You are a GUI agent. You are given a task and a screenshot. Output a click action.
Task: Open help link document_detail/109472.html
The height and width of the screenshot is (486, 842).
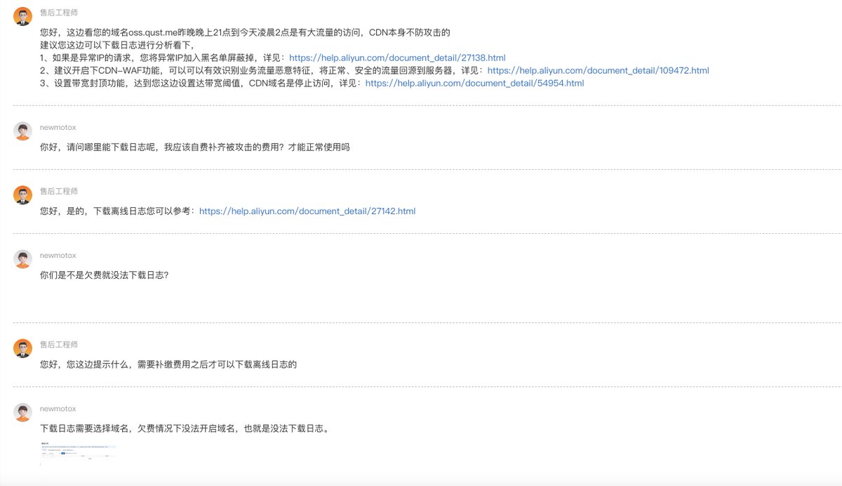point(598,70)
